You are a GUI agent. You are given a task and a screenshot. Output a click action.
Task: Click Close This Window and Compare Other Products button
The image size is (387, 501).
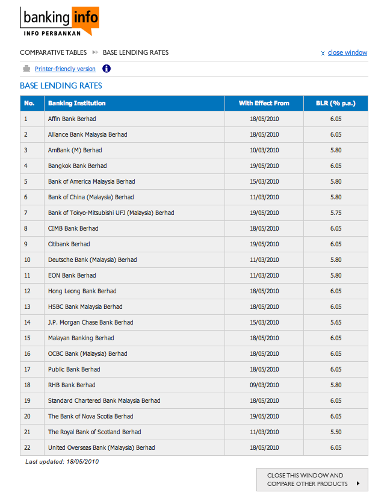pyautogui.click(x=312, y=479)
